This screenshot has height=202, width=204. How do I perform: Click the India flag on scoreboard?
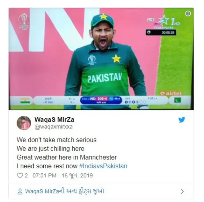[x=25, y=101]
